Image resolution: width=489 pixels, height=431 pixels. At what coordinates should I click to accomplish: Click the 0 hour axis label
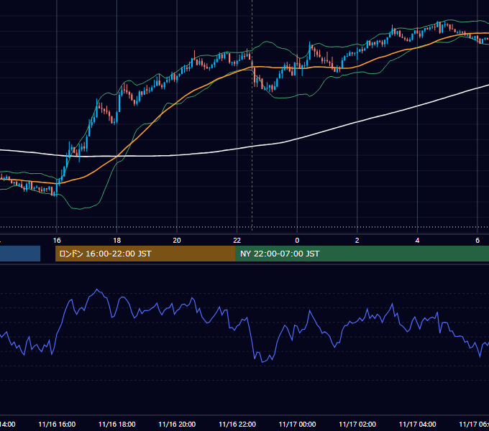tap(297, 241)
